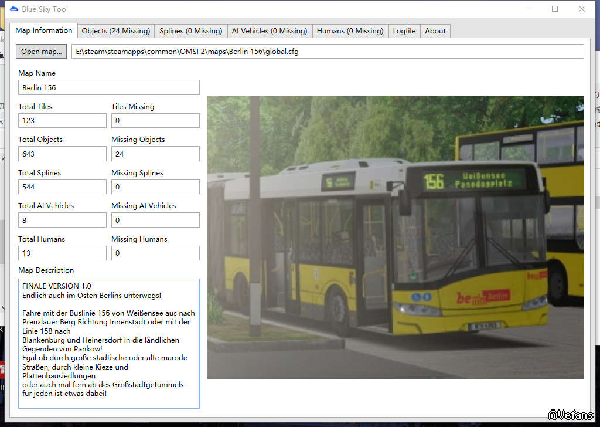This screenshot has height=427, width=600.
Task: Go to the Humans (0 Missing) tab
Action: (350, 31)
